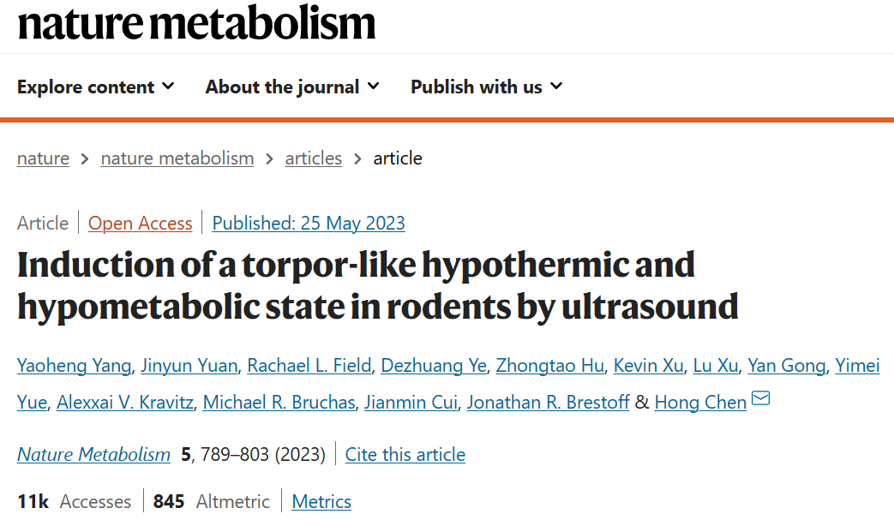Click the nature metabolism journal logo
This screenshot has height=526, width=894.
coord(196,23)
